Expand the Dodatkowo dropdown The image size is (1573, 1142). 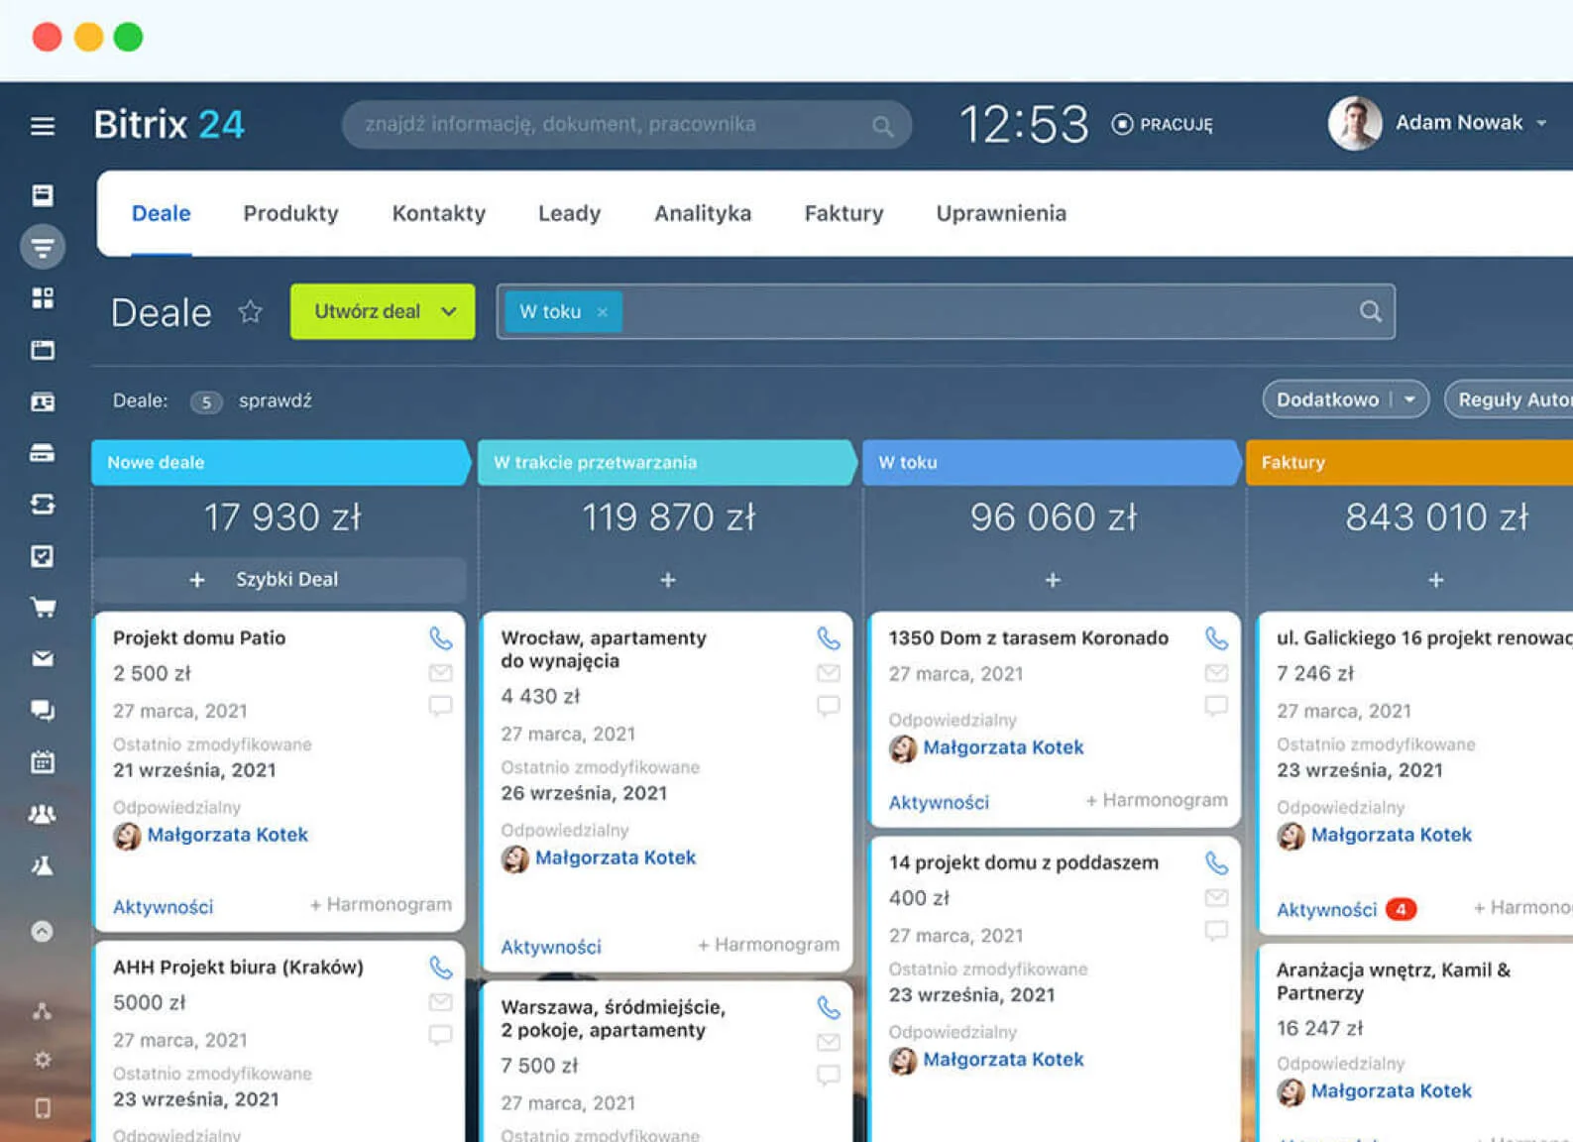point(1409,400)
